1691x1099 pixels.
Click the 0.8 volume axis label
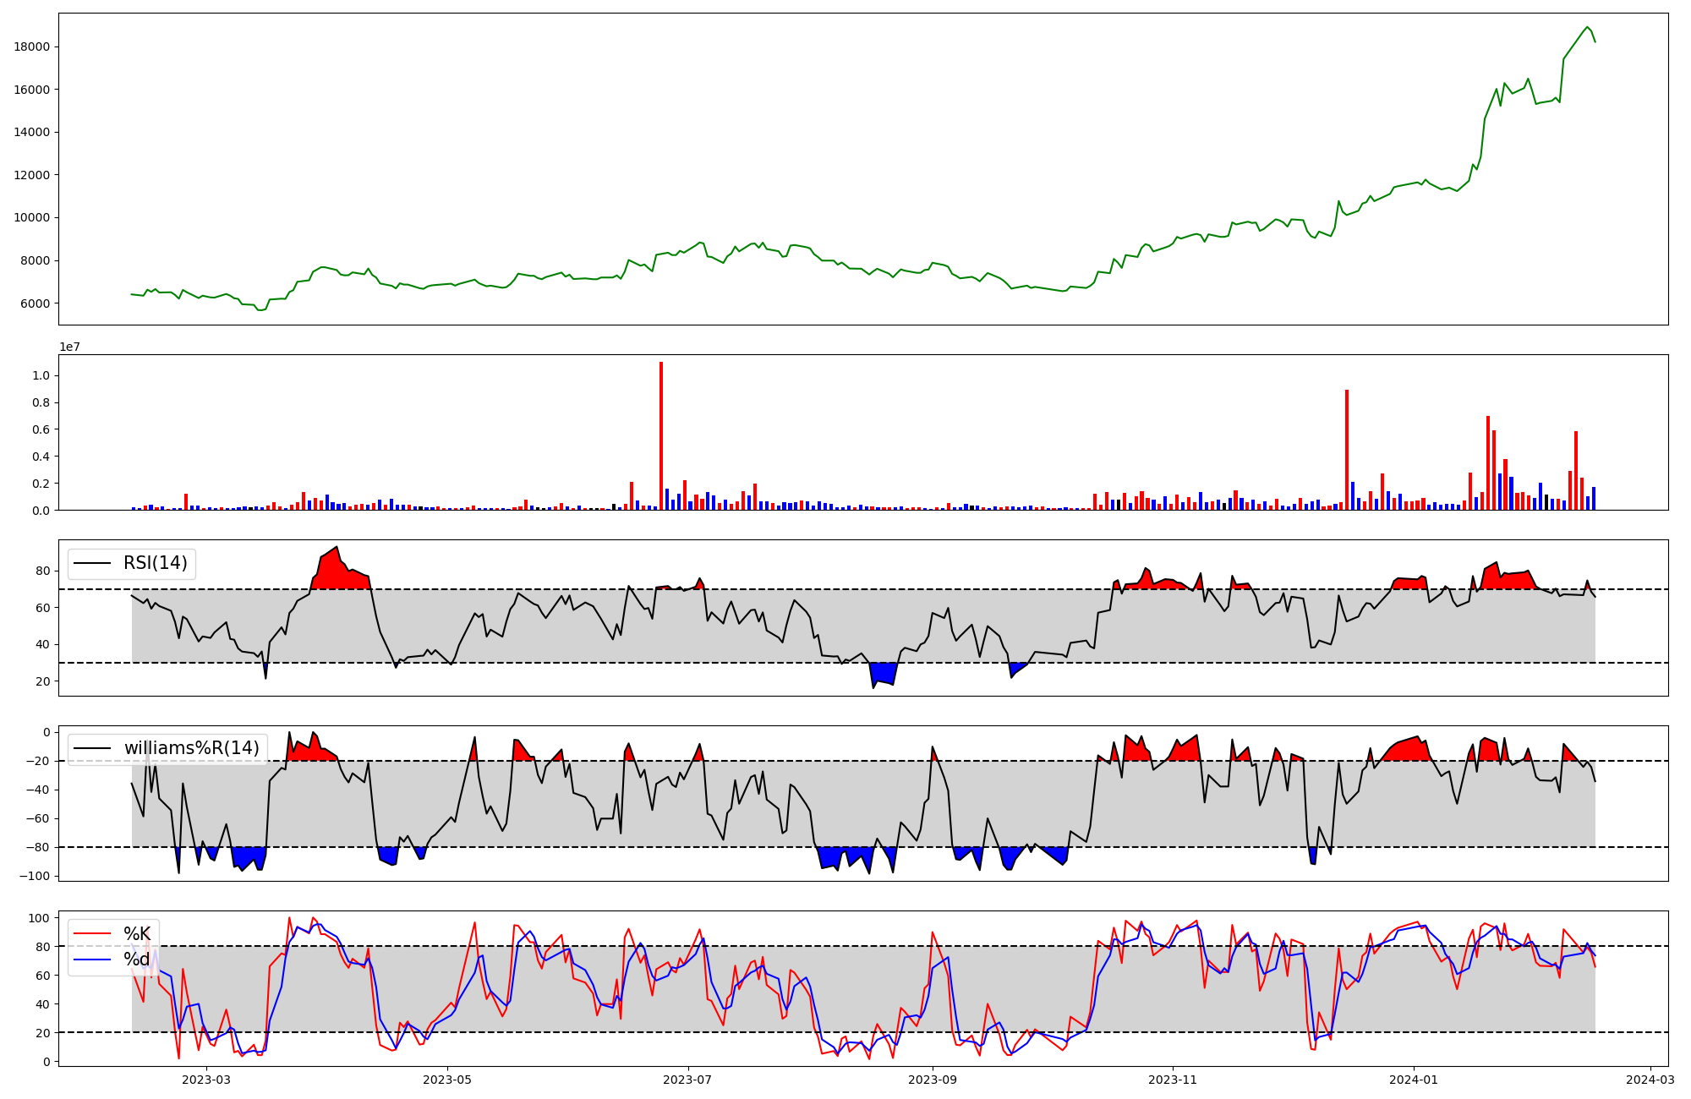click(41, 402)
